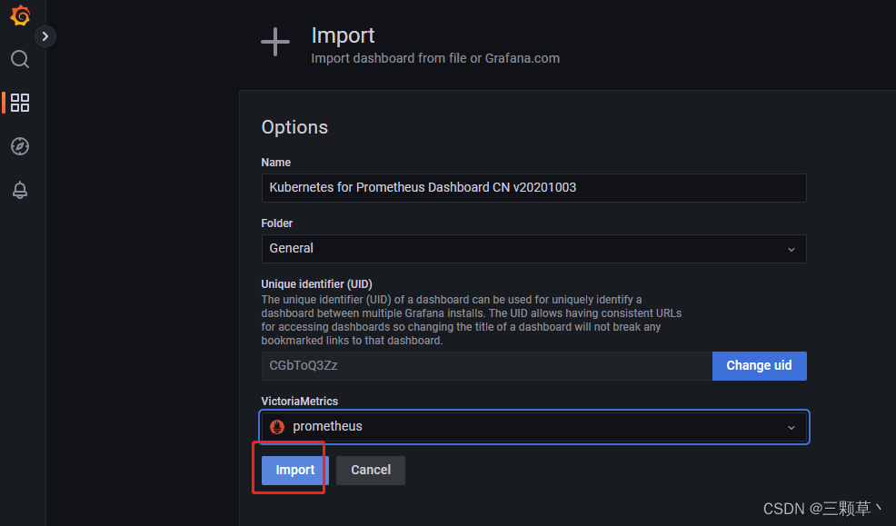Screen dimensions: 896x526
Task: Click the chevron in VictoriaMetrics selector
Action: click(x=791, y=428)
